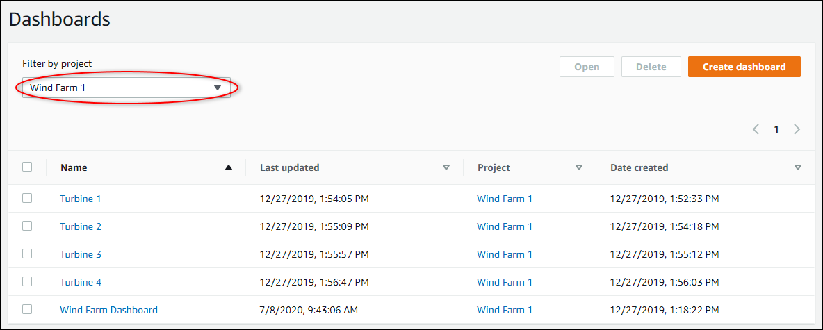This screenshot has width=823, height=330.
Task: Expand the Filter by project dropdown
Action: click(x=127, y=88)
